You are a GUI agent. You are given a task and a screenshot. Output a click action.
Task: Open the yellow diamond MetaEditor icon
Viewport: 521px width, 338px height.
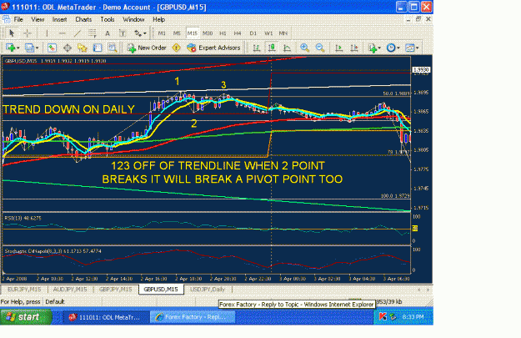click(176, 48)
